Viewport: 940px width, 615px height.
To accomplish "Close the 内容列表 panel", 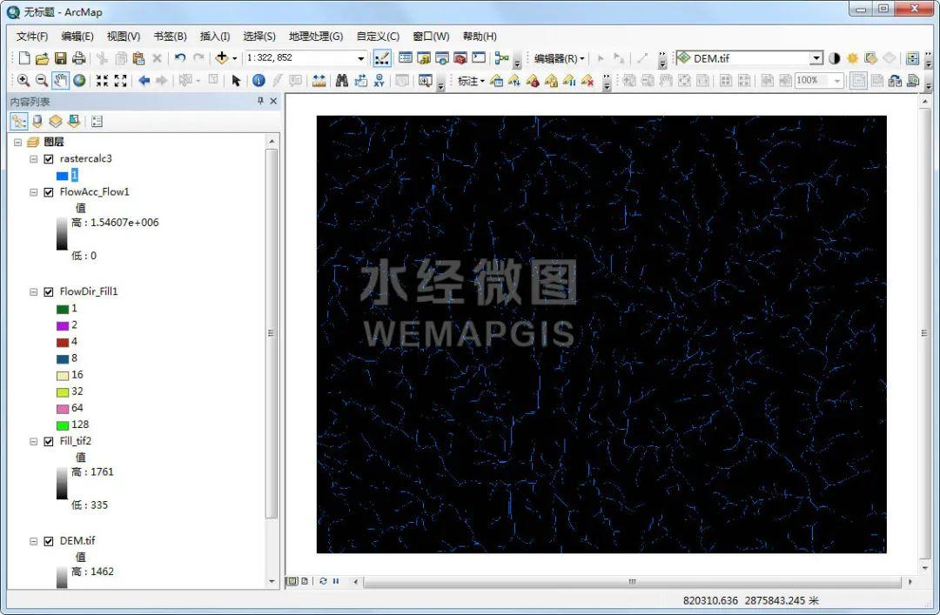I will 273,101.
